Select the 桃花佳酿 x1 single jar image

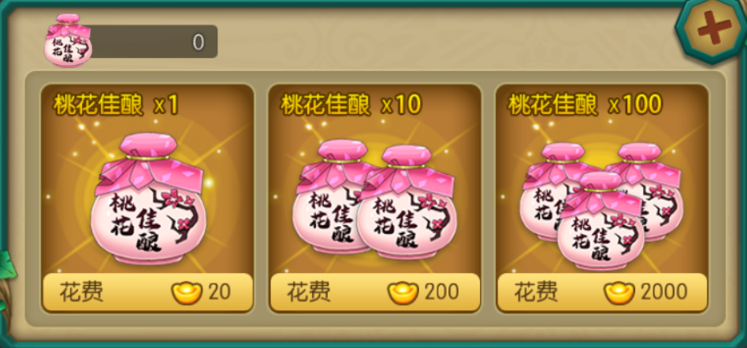pos(149,199)
